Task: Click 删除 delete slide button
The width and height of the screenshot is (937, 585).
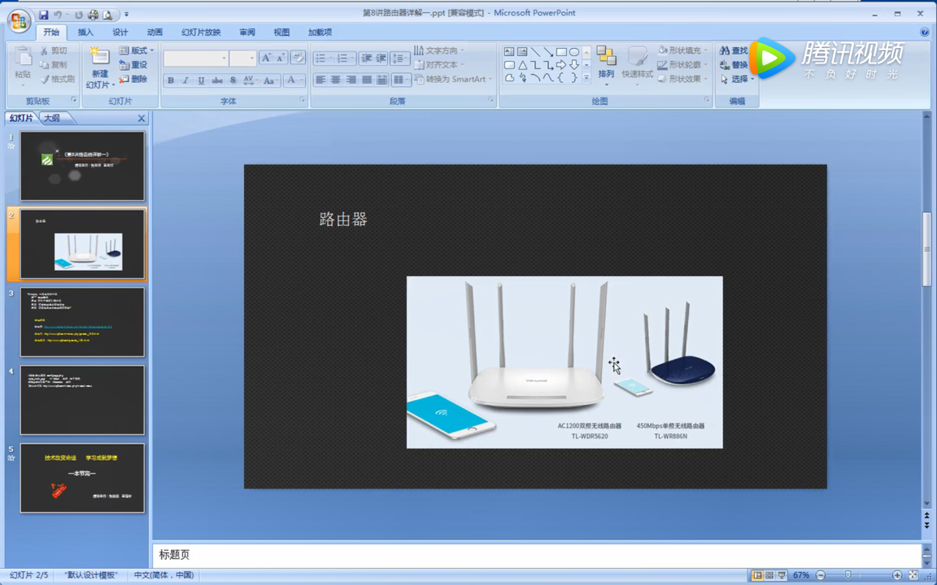Action: click(x=133, y=79)
